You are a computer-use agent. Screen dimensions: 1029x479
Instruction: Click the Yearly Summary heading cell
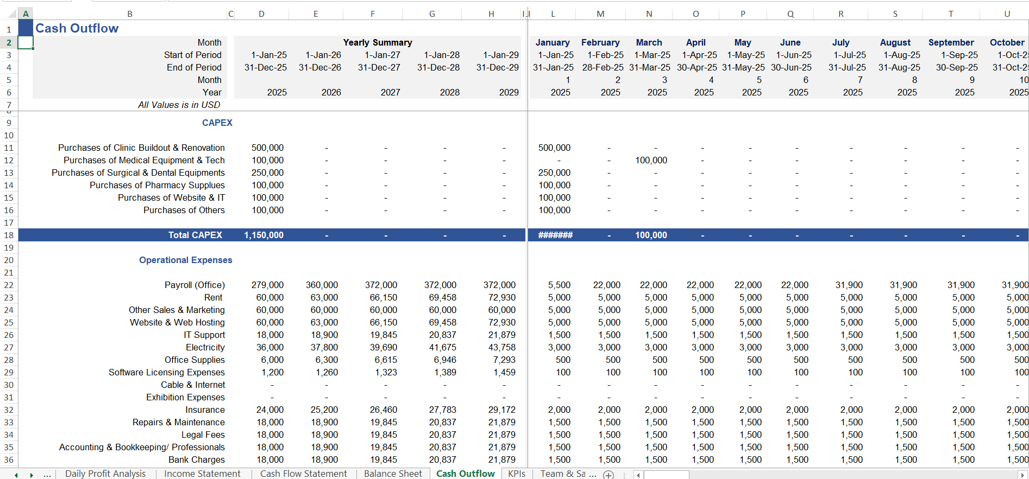378,42
